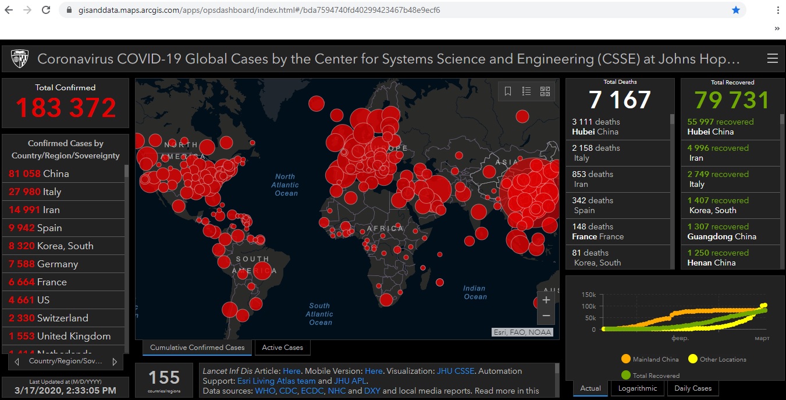Click '148 deaths France' entry
The height and width of the screenshot is (400, 786).
pyautogui.click(x=618, y=232)
